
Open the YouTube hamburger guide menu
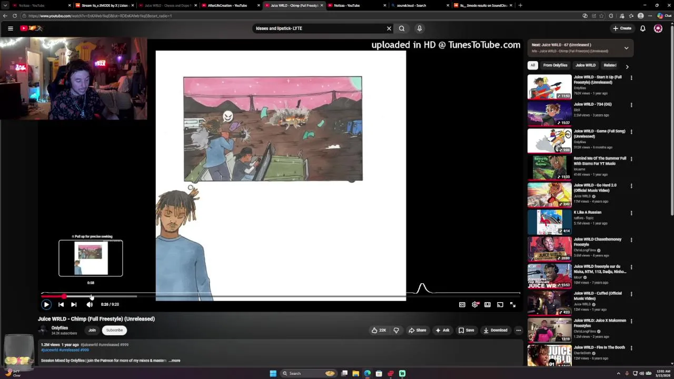pos(11,28)
